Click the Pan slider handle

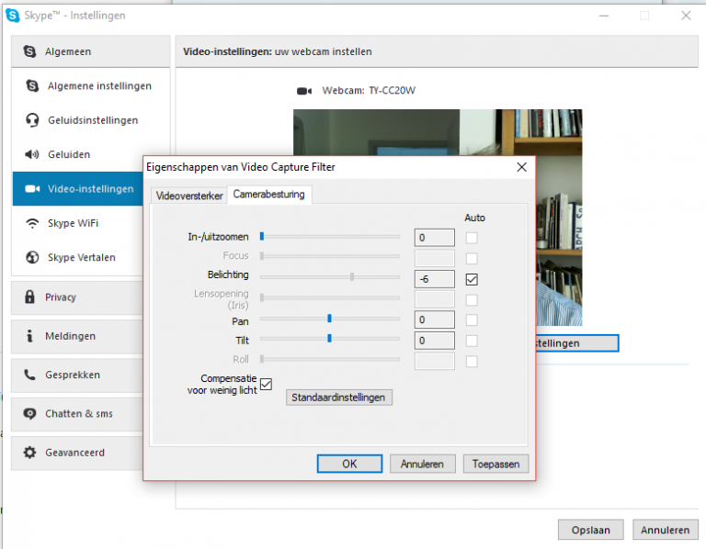tap(329, 319)
